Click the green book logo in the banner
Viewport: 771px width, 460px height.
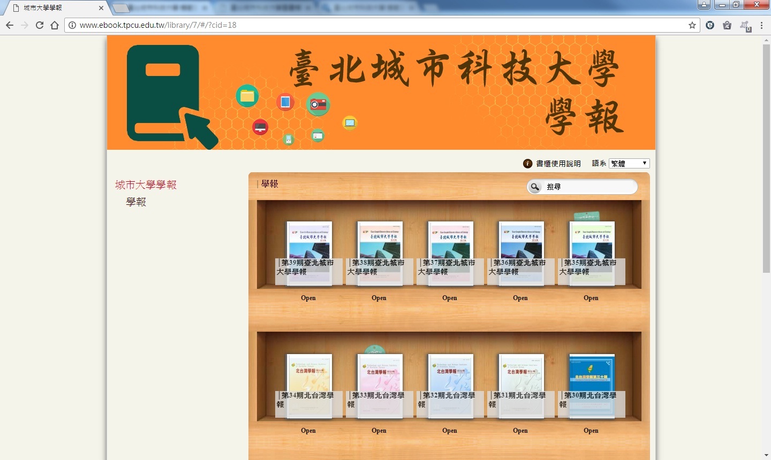click(172, 96)
